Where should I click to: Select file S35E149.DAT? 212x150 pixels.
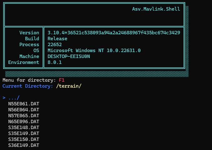(23, 133)
